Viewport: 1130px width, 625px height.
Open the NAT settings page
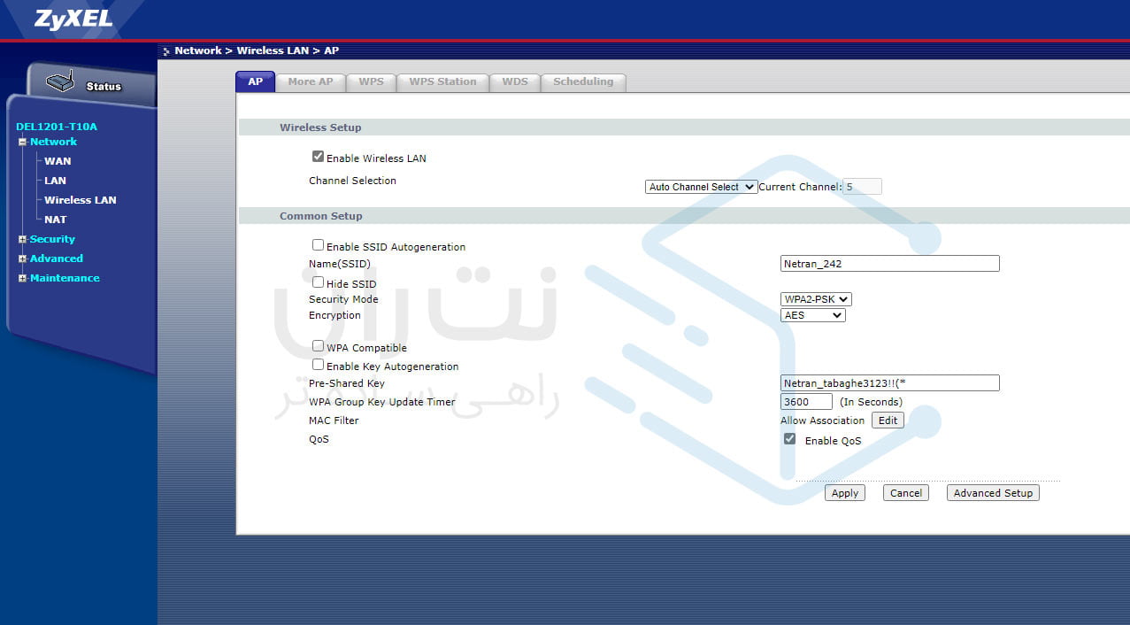pos(56,220)
